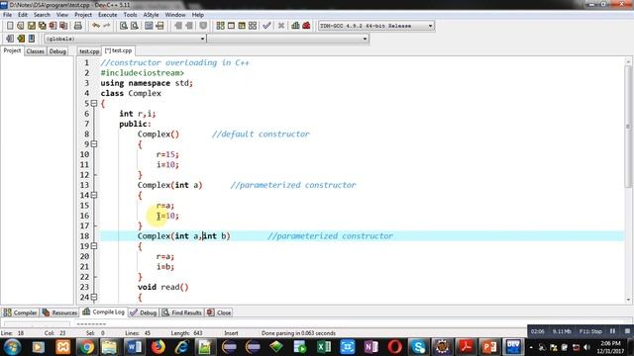The image size is (634, 356).
Task: Select the Project sidebar tab
Action: [12, 50]
